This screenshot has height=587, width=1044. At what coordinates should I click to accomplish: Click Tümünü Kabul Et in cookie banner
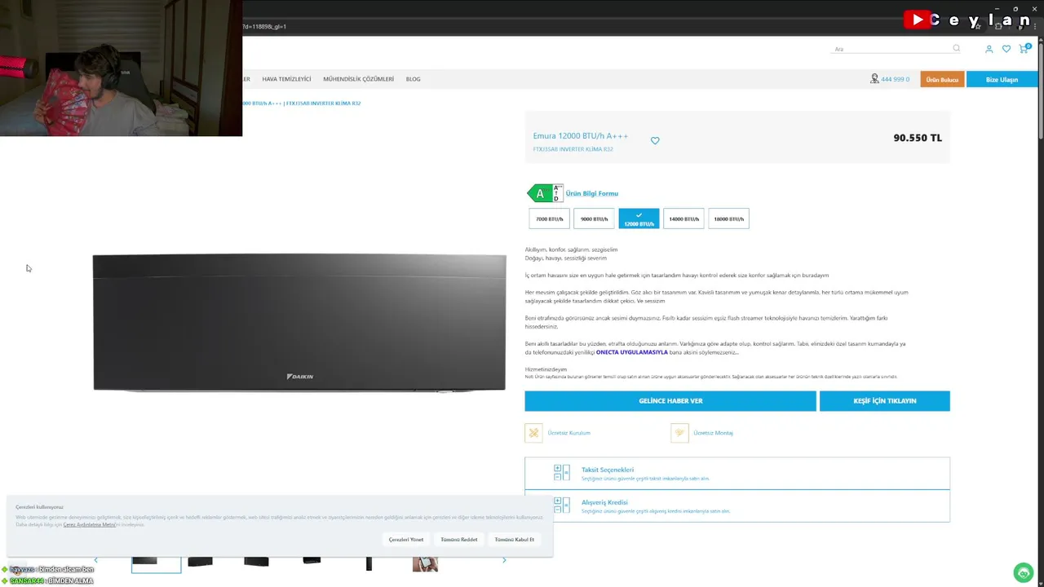tap(515, 540)
